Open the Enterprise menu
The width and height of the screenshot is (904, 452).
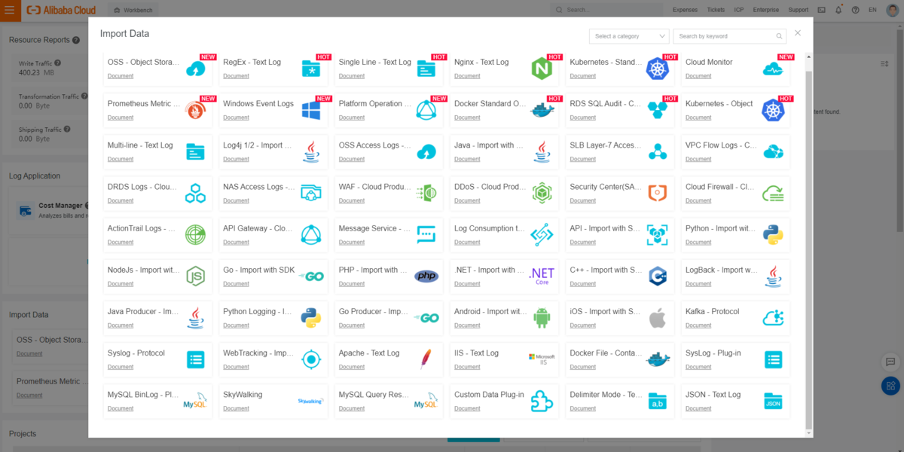766,10
